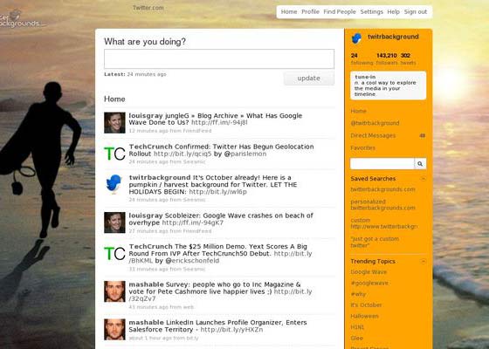Open Direct Messages in sidebar
489x349 pixels.
click(x=373, y=135)
